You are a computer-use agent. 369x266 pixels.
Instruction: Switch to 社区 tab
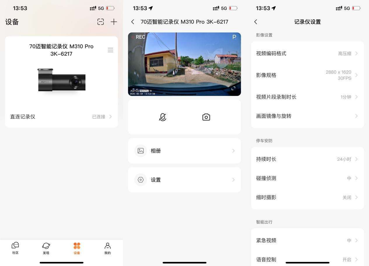pos(15,248)
